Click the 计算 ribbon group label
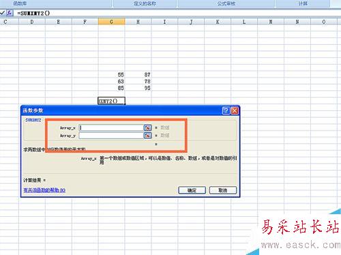The width and height of the screenshot is (341, 255). [303, 3]
